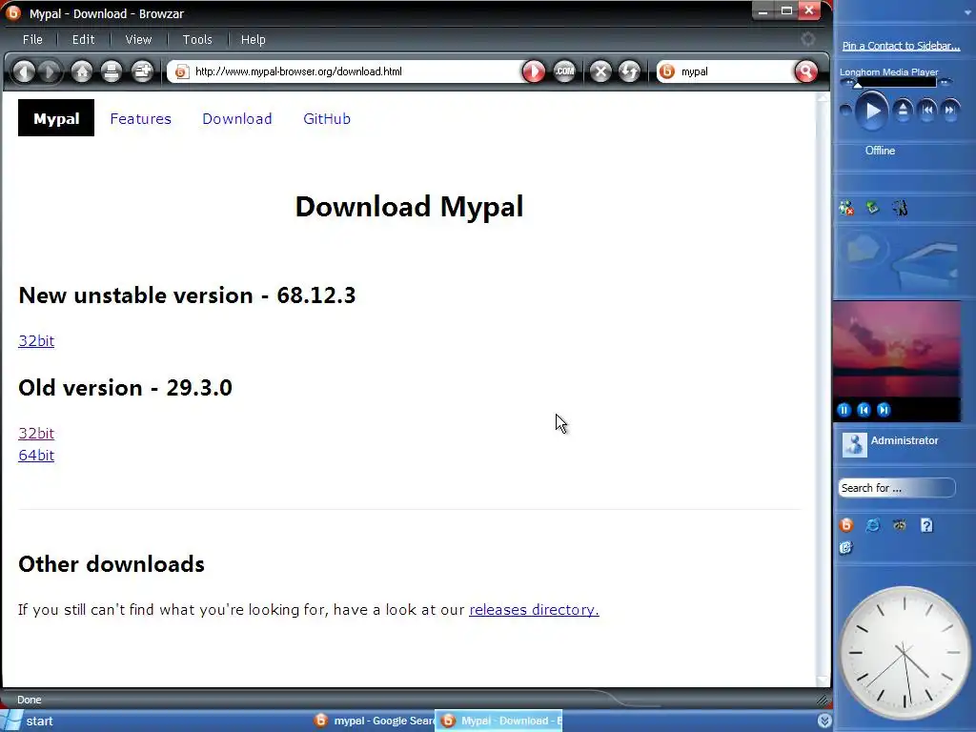Switch to mypal - Google Search taskbar button
The image size is (976, 732).
(374, 721)
